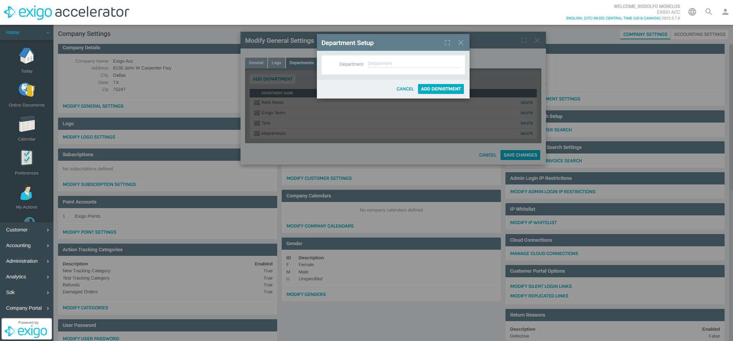Open Preferences checklist icon
733x341 pixels.
(x=27, y=158)
